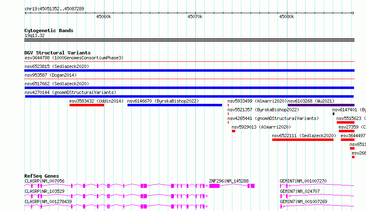366x211 pixels.
Task: Click red bar under esv3644497 label
Action: [x=347, y=140]
